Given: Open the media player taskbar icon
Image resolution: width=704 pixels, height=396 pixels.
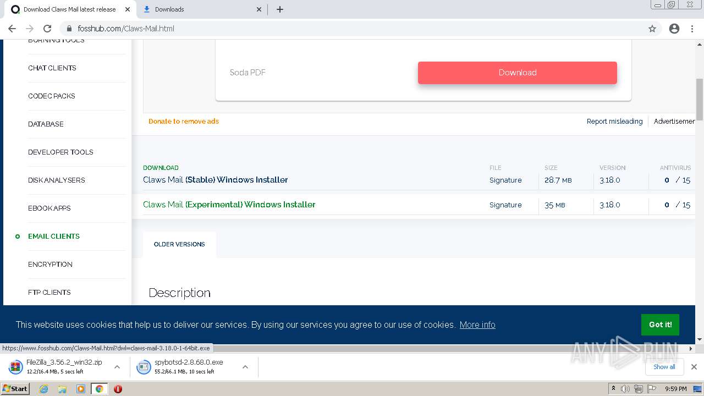Looking at the screenshot, I should tap(81, 389).
